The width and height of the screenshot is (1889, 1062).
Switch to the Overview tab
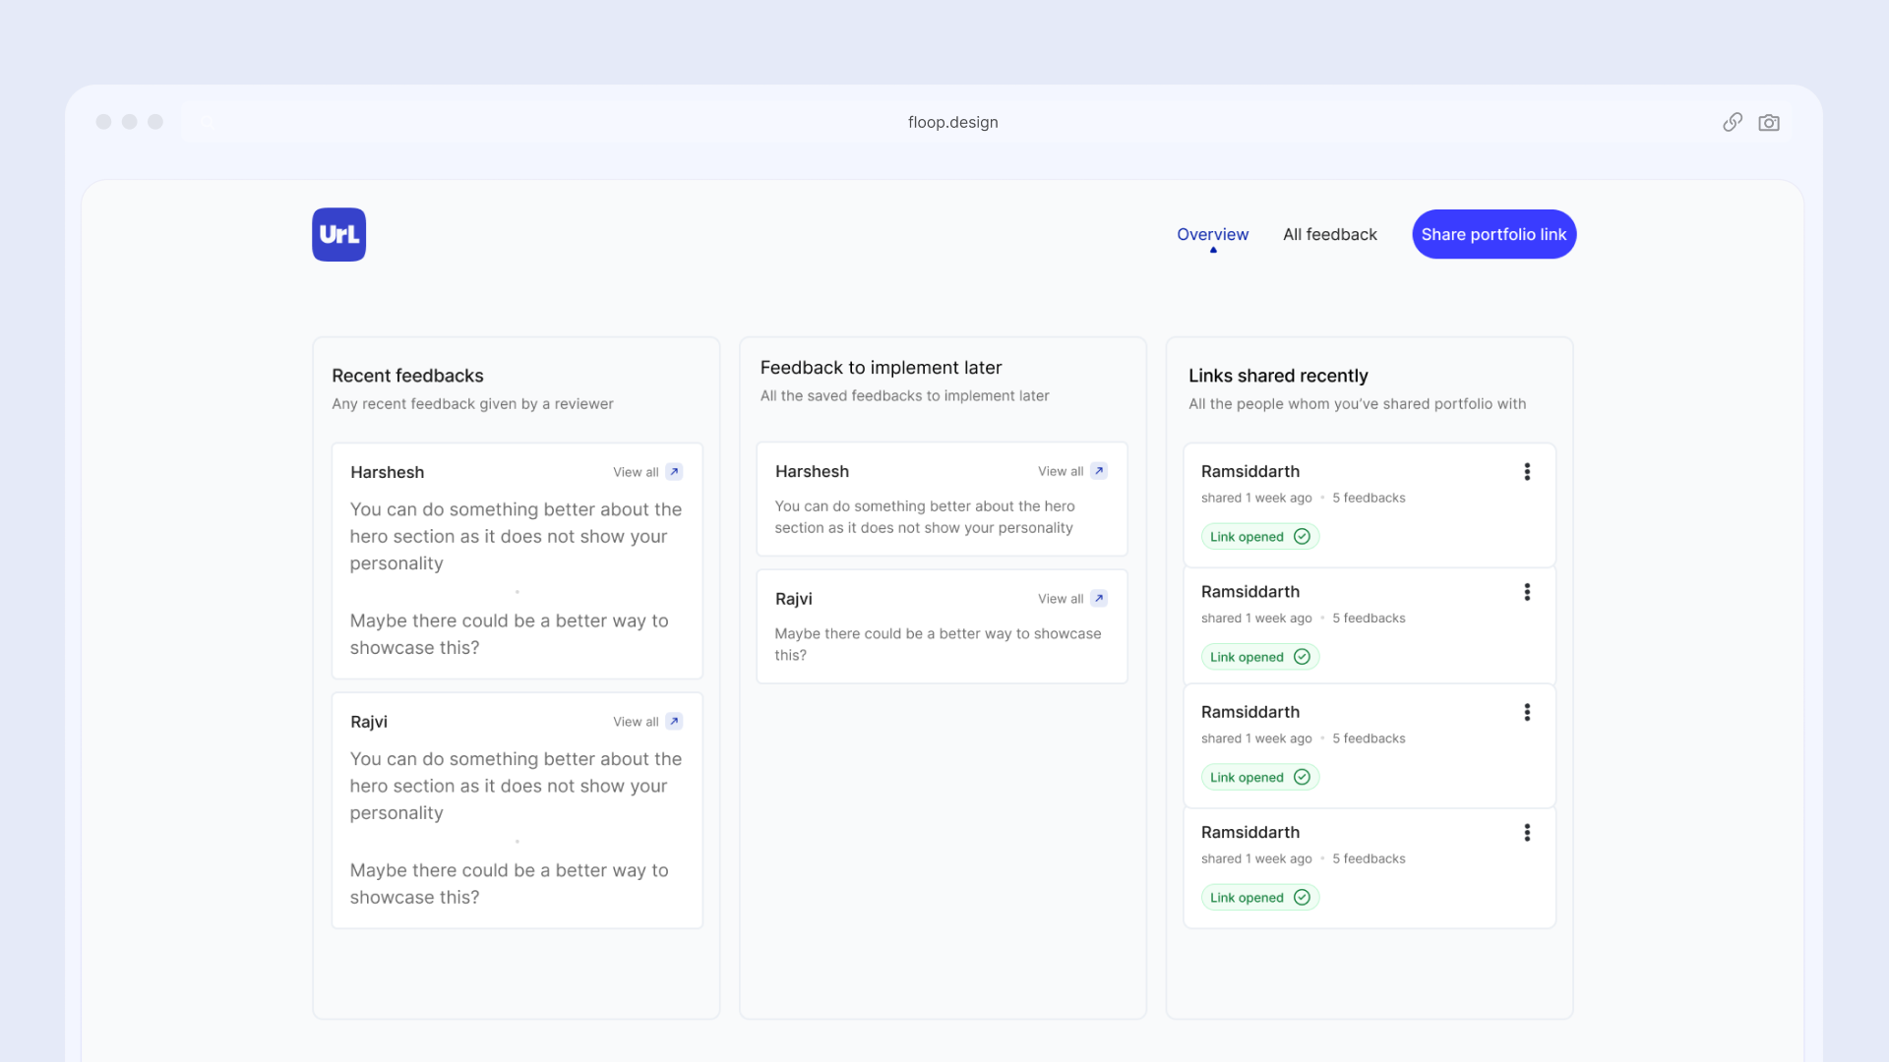click(x=1212, y=234)
